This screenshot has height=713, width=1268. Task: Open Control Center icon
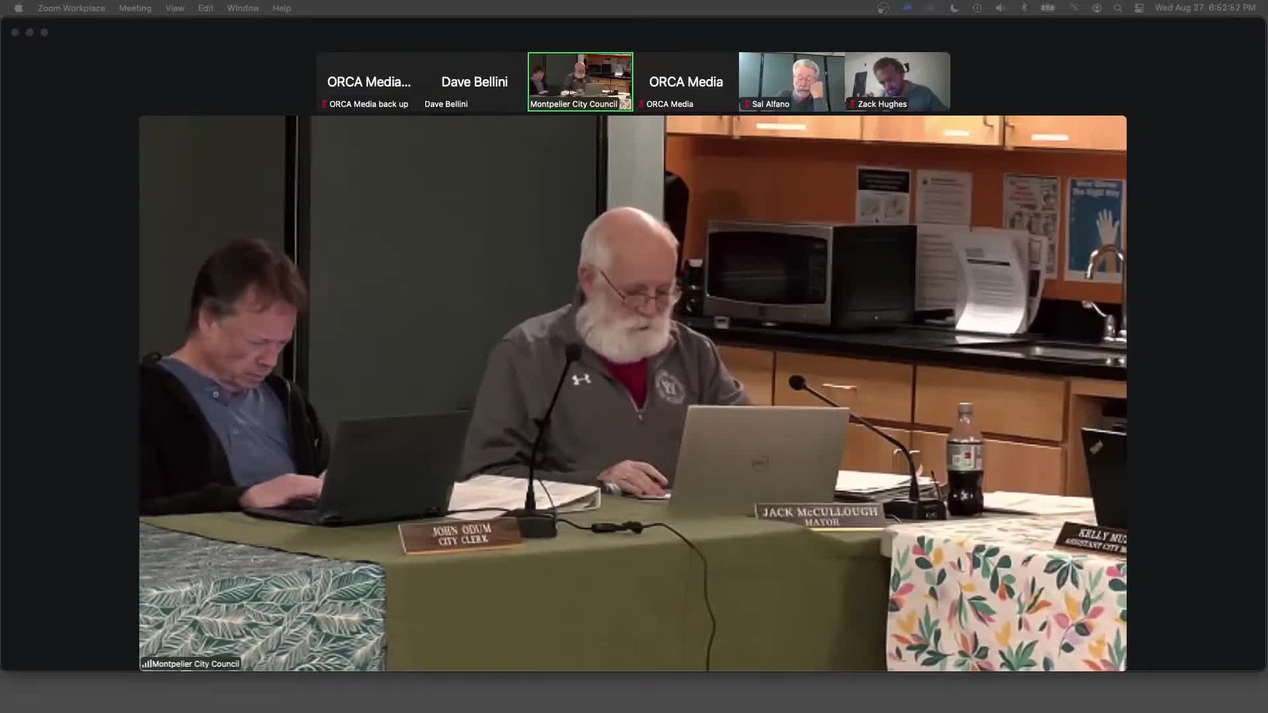[x=1139, y=8]
